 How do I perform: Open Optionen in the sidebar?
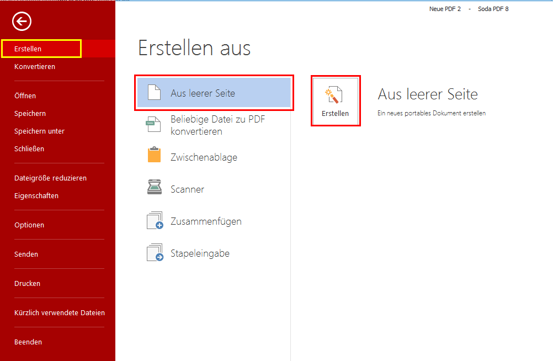coord(29,225)
